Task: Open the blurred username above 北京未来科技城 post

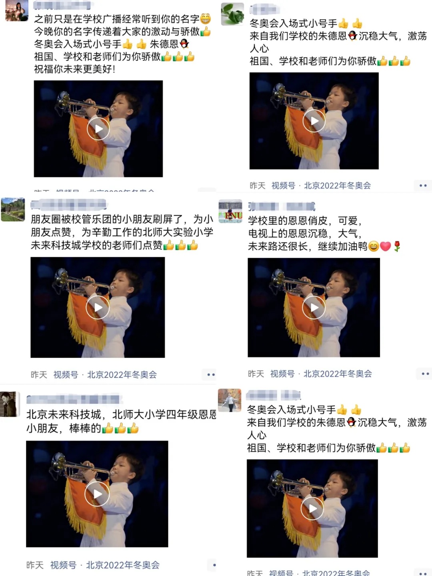Action: pos(74,399)
